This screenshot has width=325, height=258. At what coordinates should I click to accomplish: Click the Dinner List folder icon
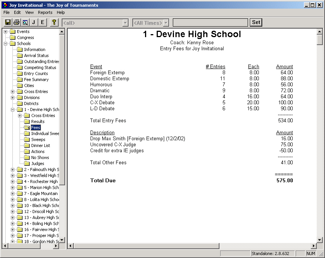[x=27, y=145]
